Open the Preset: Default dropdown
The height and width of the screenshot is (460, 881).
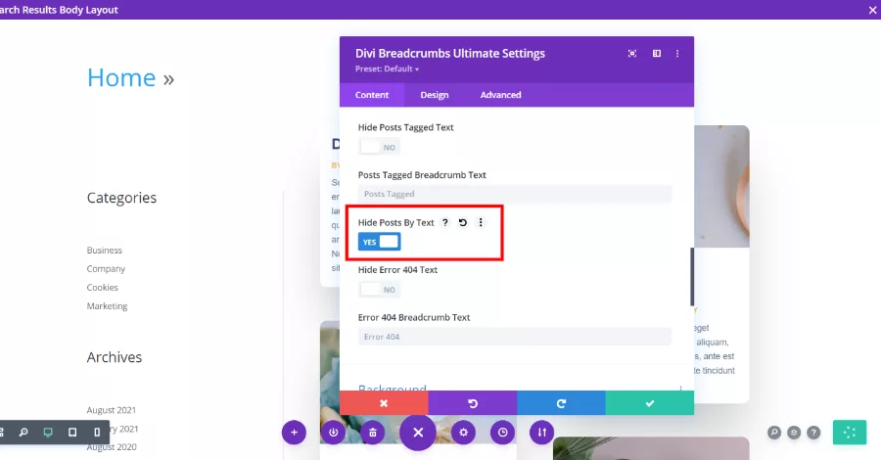click(387, 69)
